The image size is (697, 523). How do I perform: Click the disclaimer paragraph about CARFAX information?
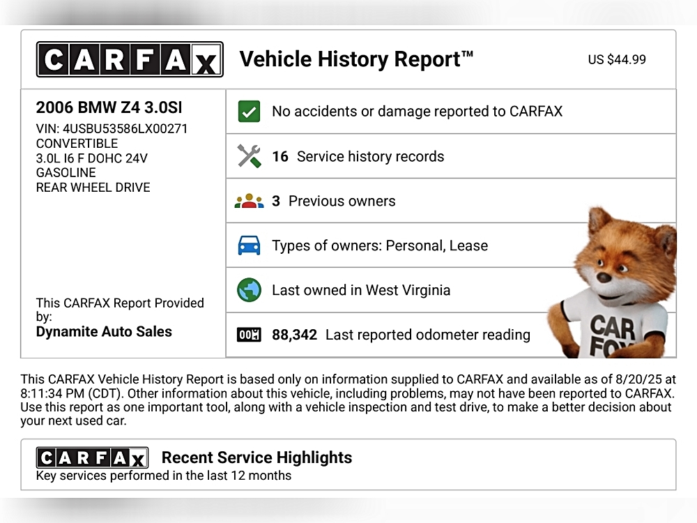click(348, 400)
